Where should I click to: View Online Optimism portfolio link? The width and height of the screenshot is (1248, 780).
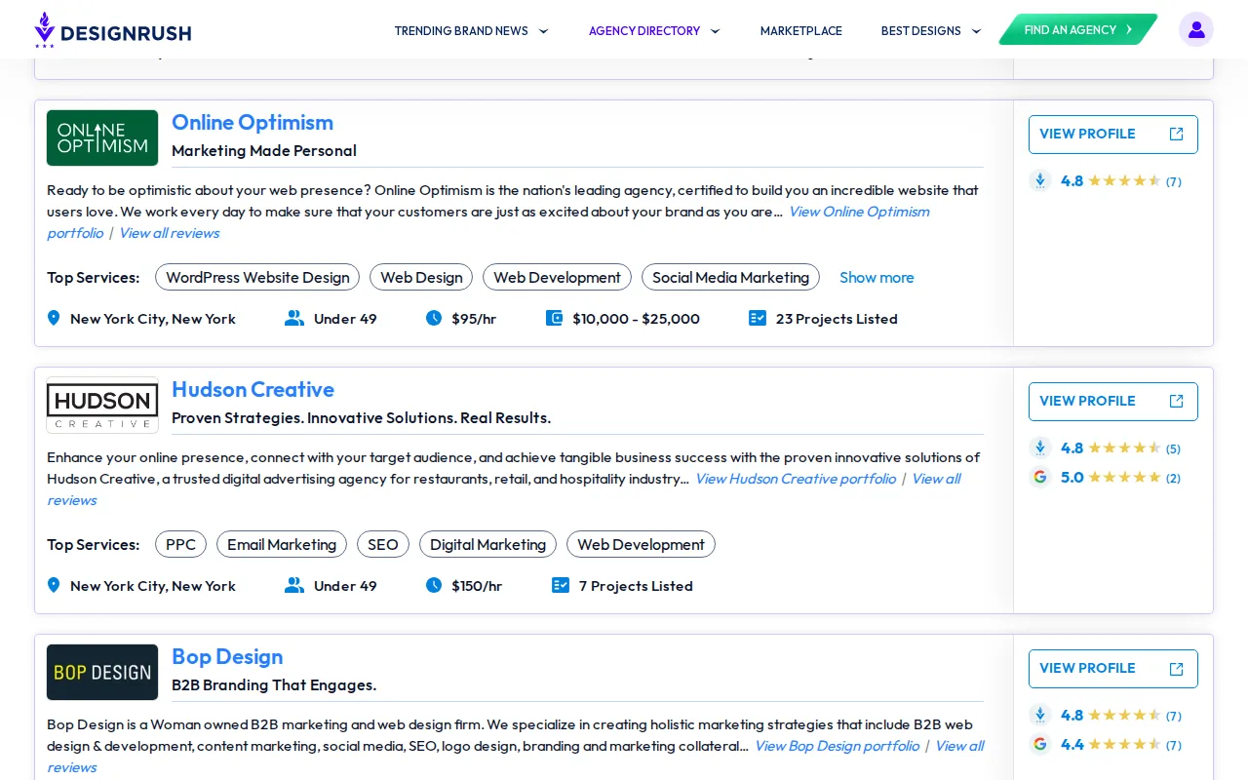[x=859, y=212]
